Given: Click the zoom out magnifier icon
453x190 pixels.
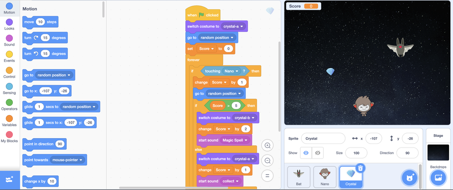Looking at the screenshot, I should pos(267,160).
